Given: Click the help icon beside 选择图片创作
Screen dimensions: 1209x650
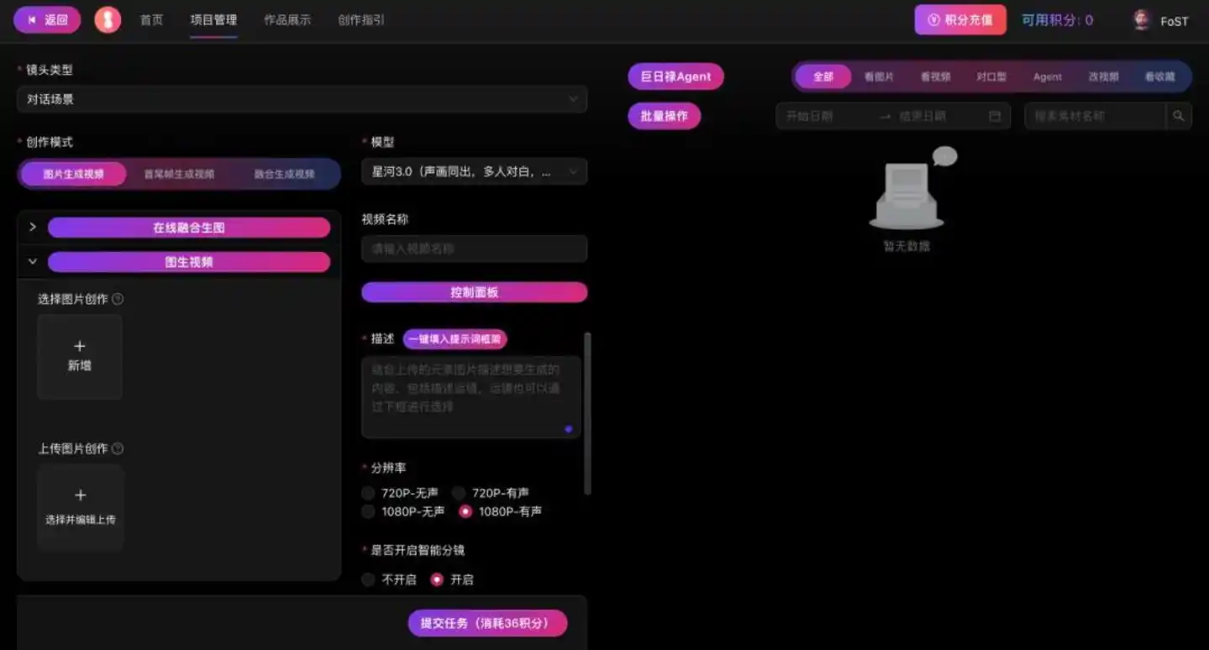Looking at the screenshot, I should pyautogui.click(x=118, y=299).
